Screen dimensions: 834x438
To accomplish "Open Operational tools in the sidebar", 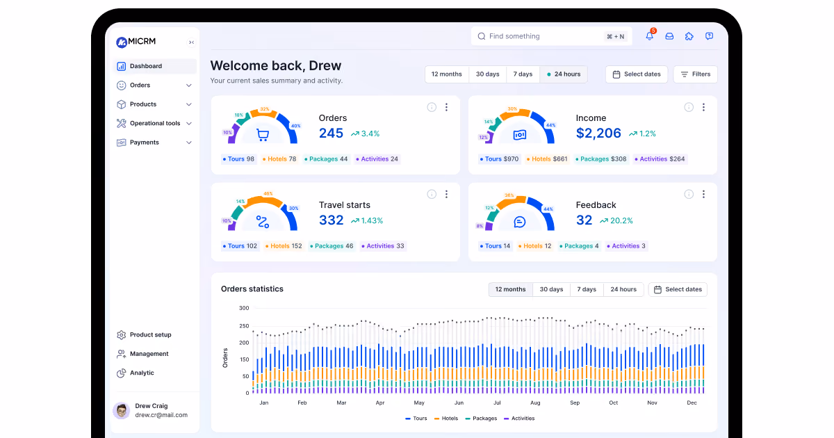I will (x=154, y=124).
